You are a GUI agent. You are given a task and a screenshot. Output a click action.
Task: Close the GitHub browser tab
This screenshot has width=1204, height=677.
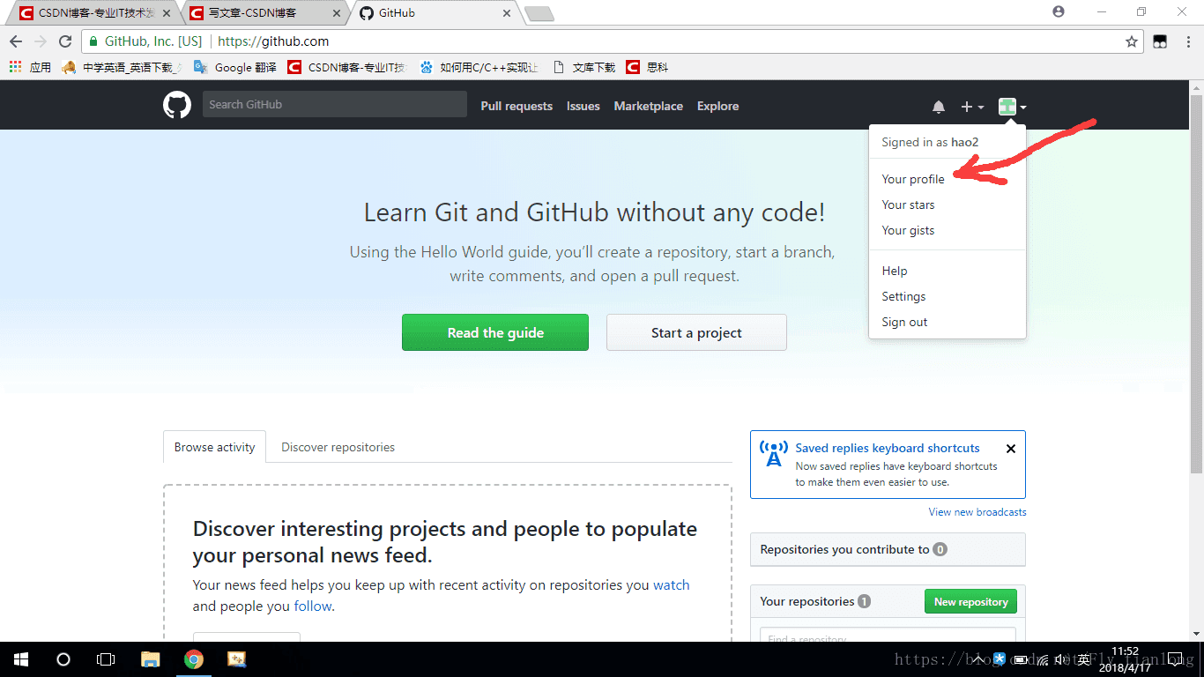(x=506, y=13)
